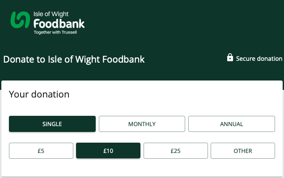The image size is (284, 178).
Task: Click 'Foodbank' at end of page heading
Action: pos(123,59)
